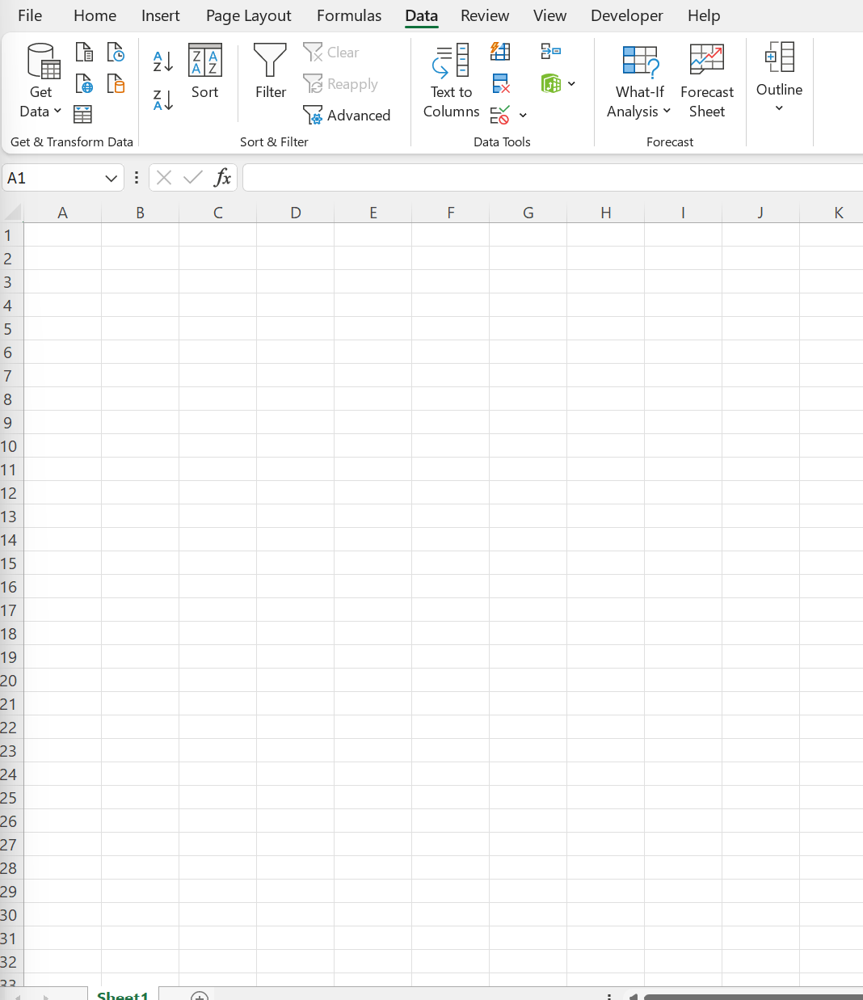The image size is (863, 1000).
Task: Click the Recent Sources icon
Action: tap(116, 53)
